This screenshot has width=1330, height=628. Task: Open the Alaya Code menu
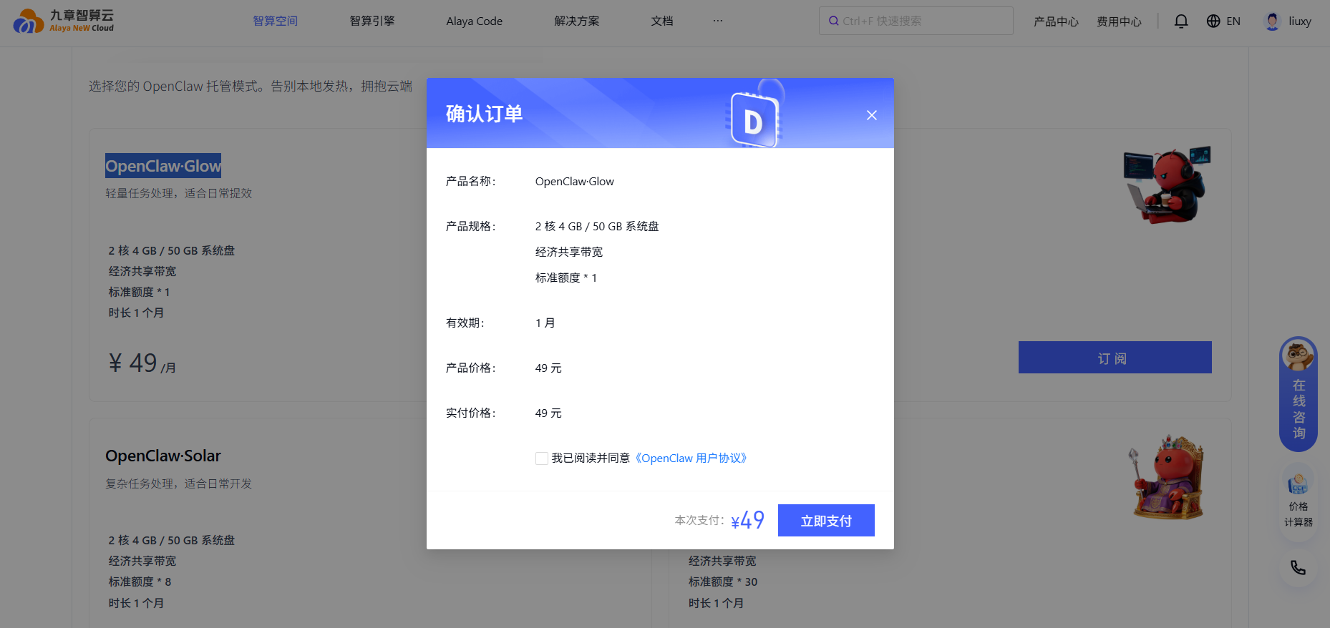(x=475, y=21)
